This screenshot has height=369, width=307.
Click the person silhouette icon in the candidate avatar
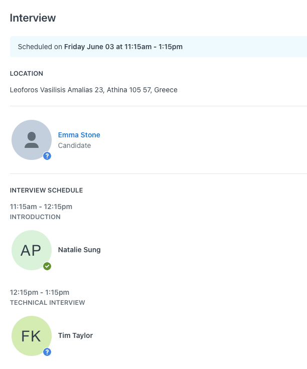[32, 140]
